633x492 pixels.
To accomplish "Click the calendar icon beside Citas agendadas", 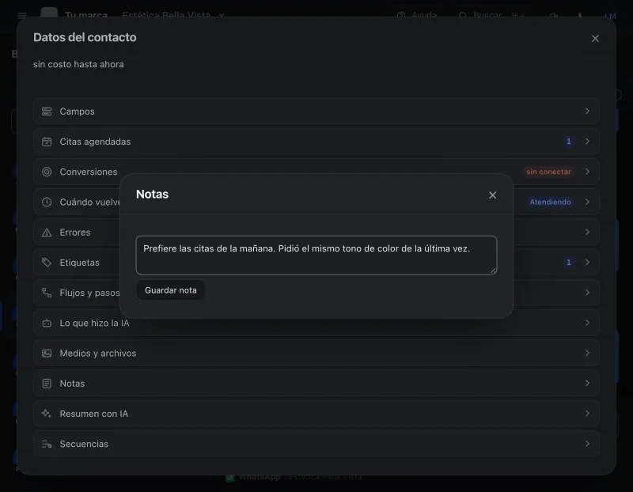I will click(47, 142).
